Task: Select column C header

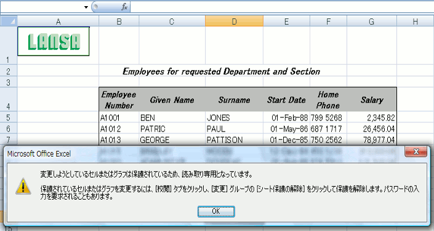Action: click(x=172, y=22)
